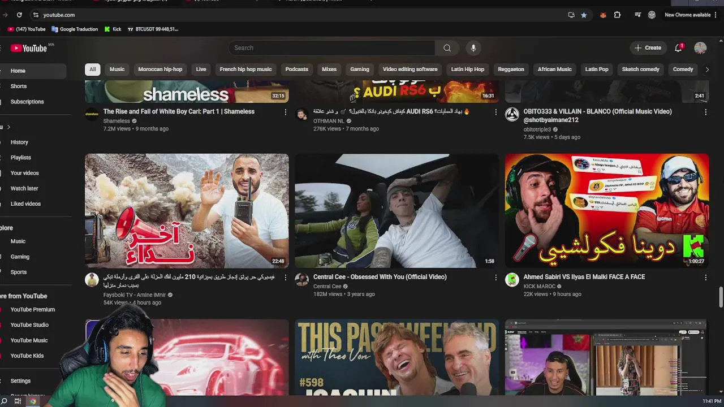Open Central Cee channel avatar
The width and height of the screenshot is (724, 407).
coord(301,280)
